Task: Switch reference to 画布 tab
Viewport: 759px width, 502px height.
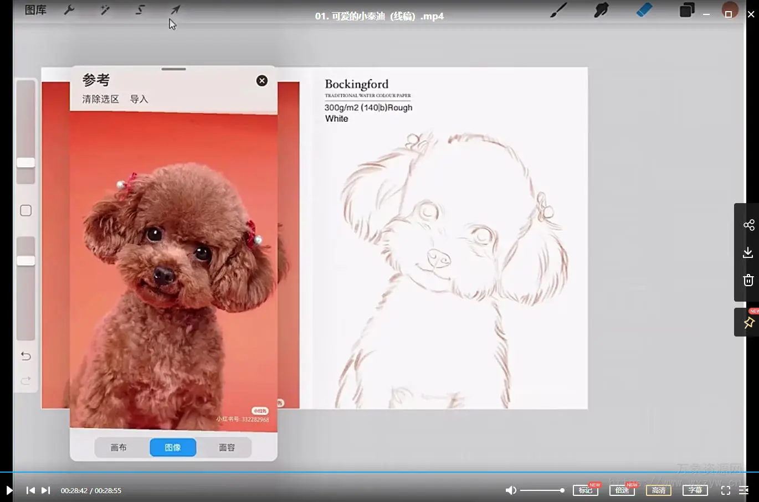Action: point(119,447)
